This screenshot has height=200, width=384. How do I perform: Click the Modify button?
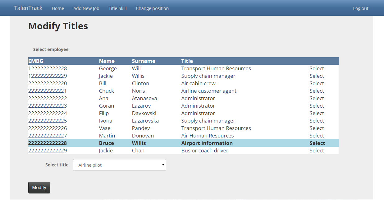click(x=39, y=188)
